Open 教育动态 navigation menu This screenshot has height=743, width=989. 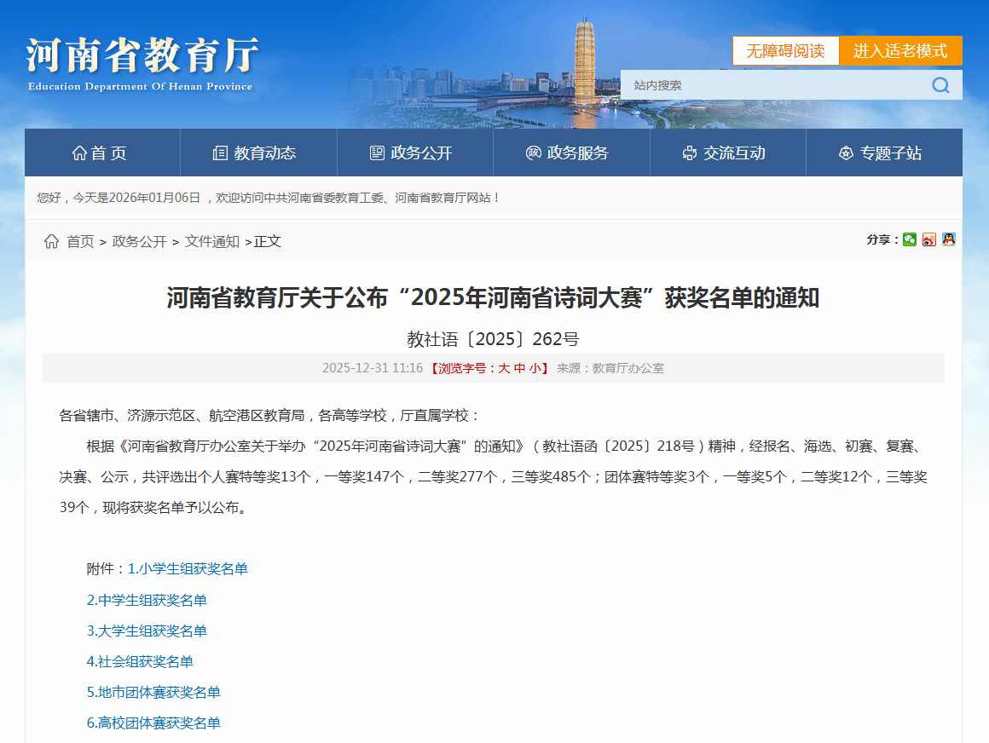pyautogui.click(x=255, y=153)
